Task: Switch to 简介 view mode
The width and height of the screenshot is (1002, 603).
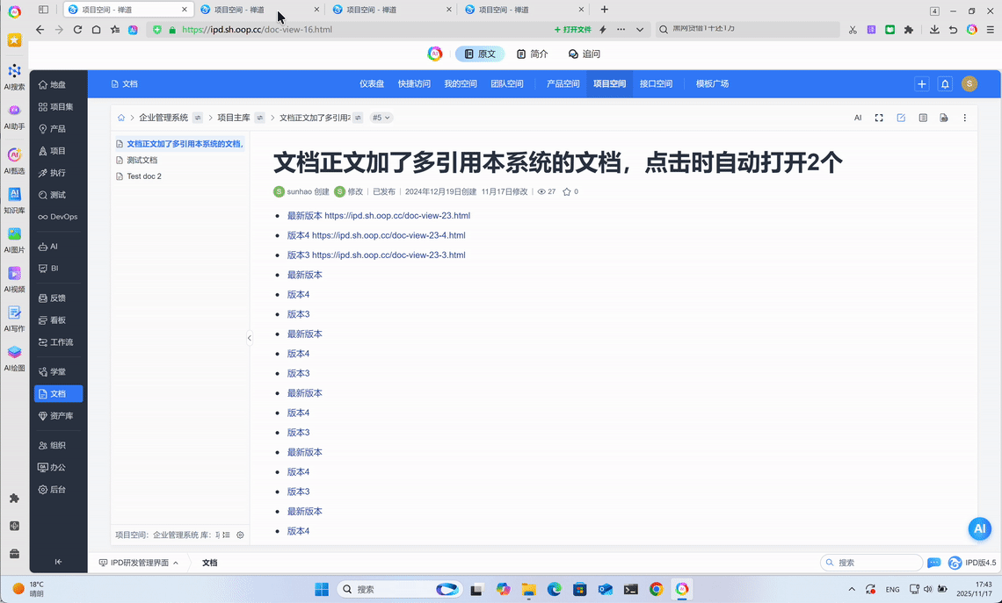Action: pyautogui.click(x=532, y=54)
